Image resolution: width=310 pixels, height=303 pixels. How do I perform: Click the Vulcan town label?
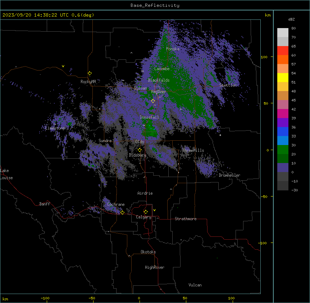tap(195, 285)
